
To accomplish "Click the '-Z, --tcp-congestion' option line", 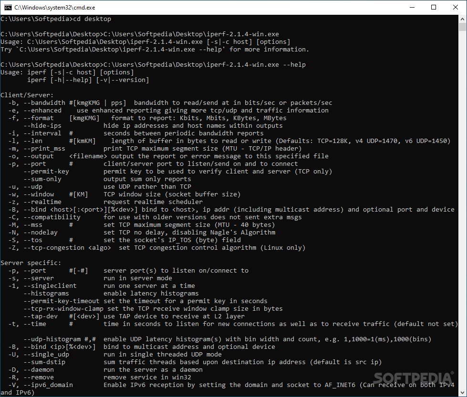I will point(157,248).
